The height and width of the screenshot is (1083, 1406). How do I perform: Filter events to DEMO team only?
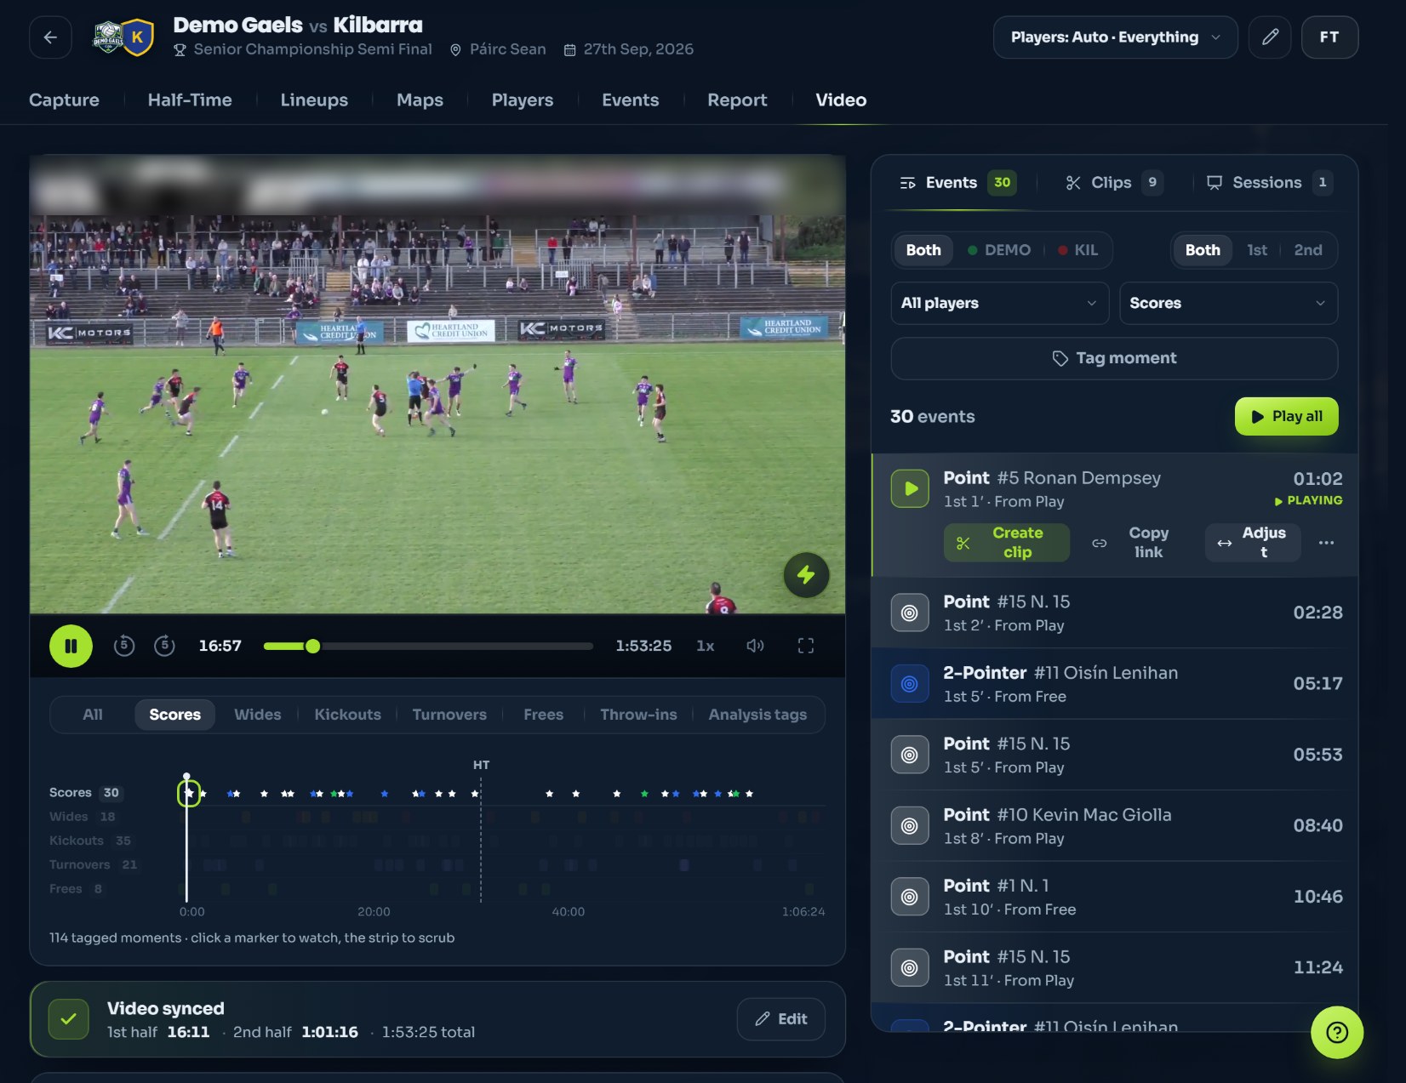point(999,250)
